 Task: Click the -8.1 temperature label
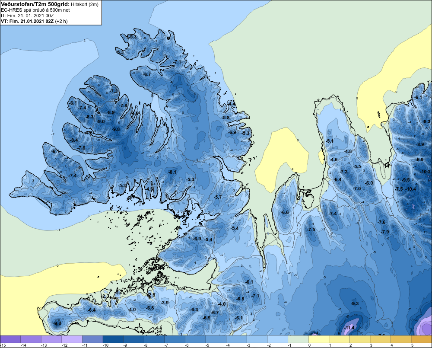click(x=172, y=172)
